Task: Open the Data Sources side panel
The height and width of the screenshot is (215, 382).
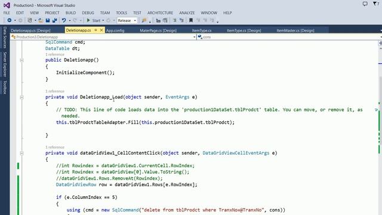Action: [5, 37]
